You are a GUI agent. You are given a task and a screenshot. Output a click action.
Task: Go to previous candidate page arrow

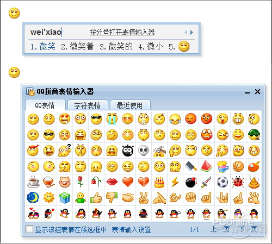click(186, 33)
